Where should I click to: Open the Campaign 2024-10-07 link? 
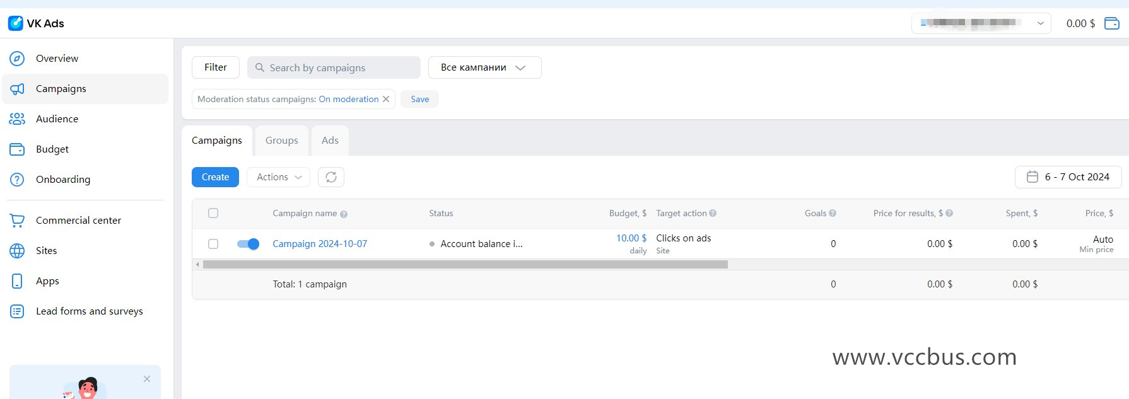point(320,244)
